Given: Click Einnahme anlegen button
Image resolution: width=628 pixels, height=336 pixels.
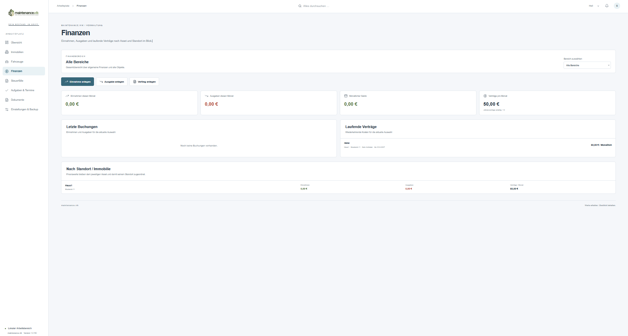Looking at the screenshot, I should [x=78, y=82].
